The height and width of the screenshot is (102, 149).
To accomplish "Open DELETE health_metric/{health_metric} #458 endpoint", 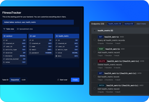I will click(x=120, y=64).
